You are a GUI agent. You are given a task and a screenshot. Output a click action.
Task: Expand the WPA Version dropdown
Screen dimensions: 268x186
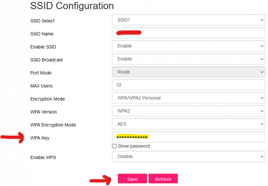pyautogui.click(x=188, y=111)
